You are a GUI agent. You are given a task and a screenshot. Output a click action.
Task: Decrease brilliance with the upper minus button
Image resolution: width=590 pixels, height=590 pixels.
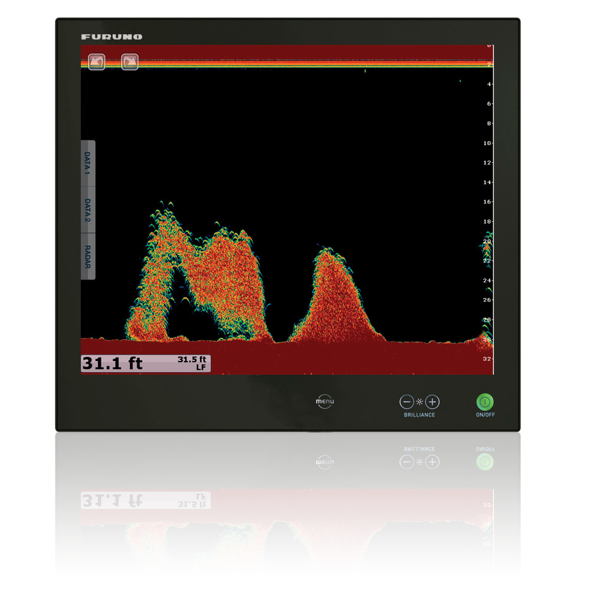pyautogui.click(x=407, y=402)
